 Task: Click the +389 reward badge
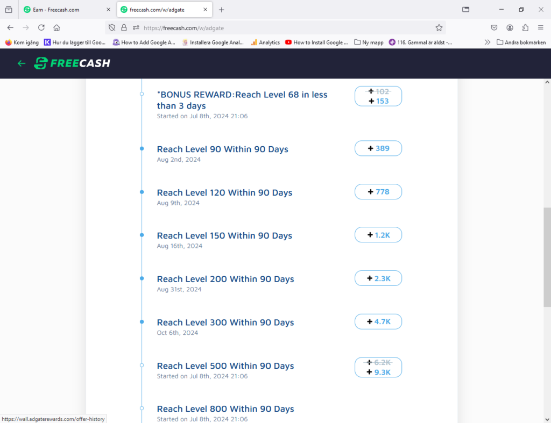pyautogui.click(x=378, y=148)
